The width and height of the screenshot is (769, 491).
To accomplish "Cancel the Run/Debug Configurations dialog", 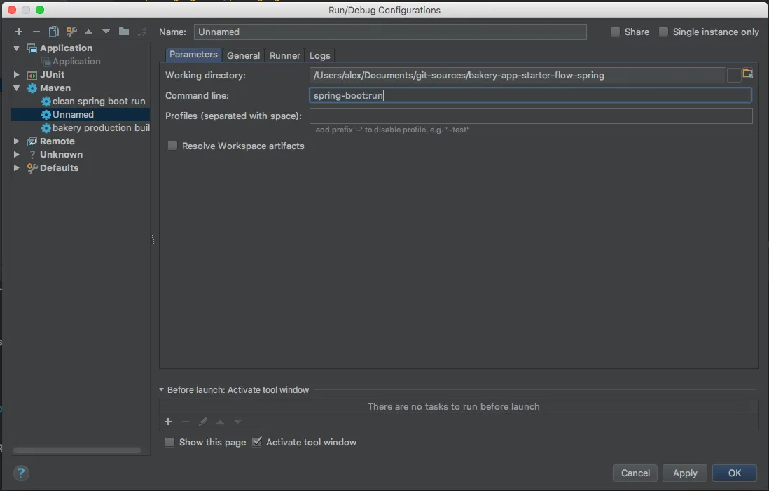I will [635, 473].
